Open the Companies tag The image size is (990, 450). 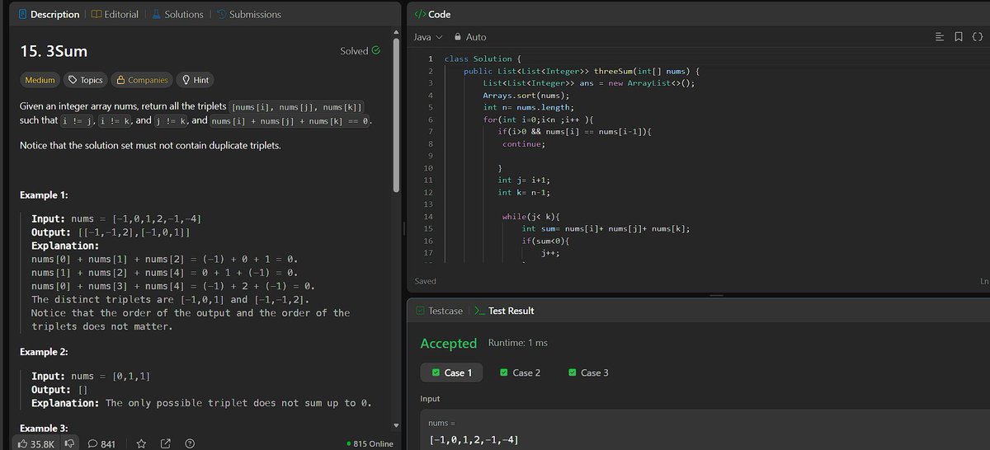[143, 80]
